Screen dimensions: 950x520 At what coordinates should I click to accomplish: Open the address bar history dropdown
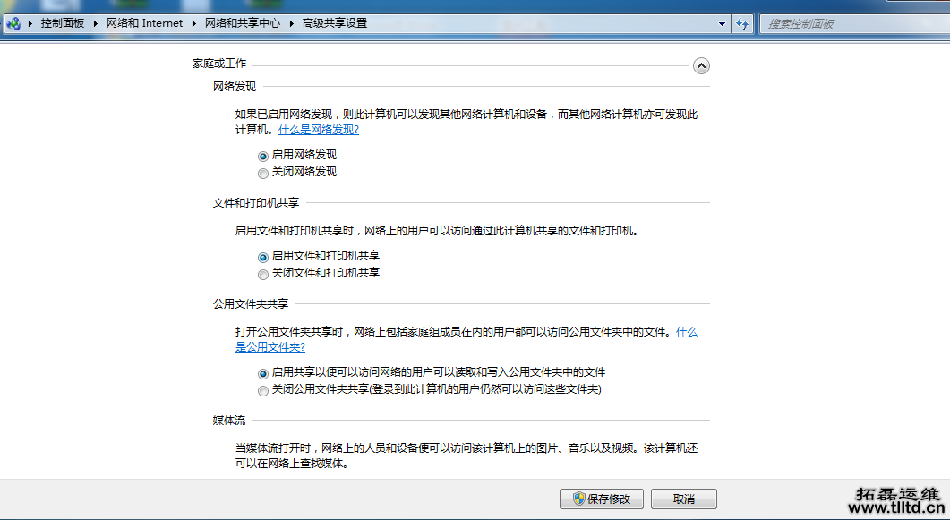coord(722,24)
